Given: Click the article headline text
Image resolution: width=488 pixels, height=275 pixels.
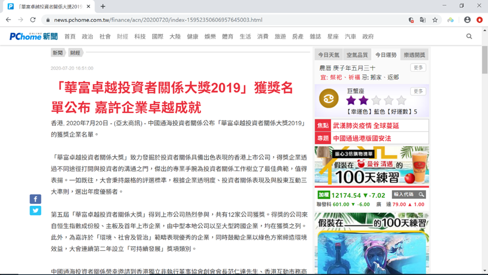Looking at the screenshot, I should coord(172,97).
